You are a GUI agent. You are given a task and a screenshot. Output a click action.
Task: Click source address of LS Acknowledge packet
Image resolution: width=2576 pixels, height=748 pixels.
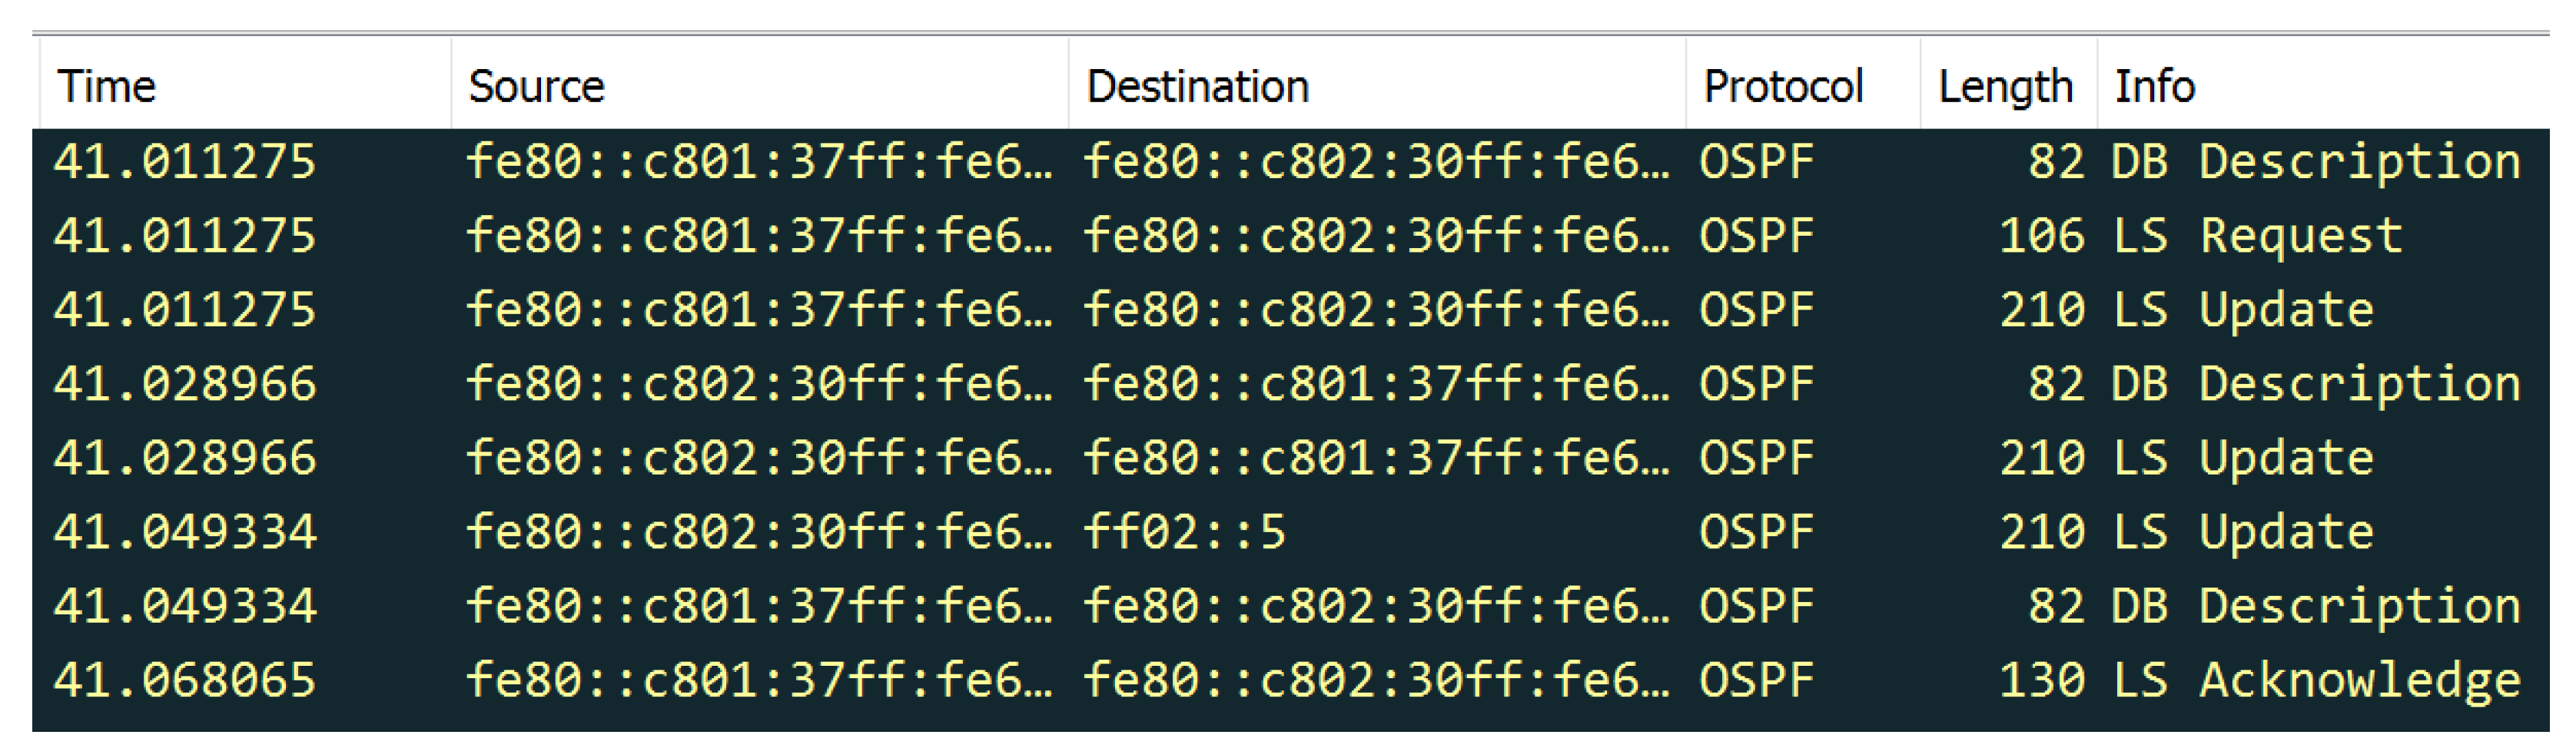pos(758,680)
